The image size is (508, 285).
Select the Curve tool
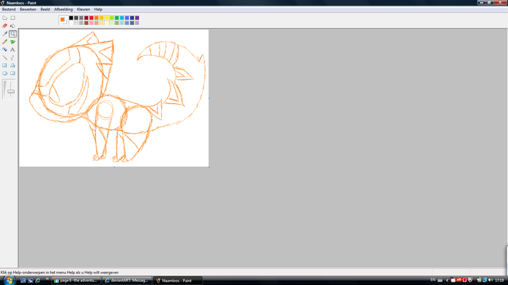coord(12,57)
